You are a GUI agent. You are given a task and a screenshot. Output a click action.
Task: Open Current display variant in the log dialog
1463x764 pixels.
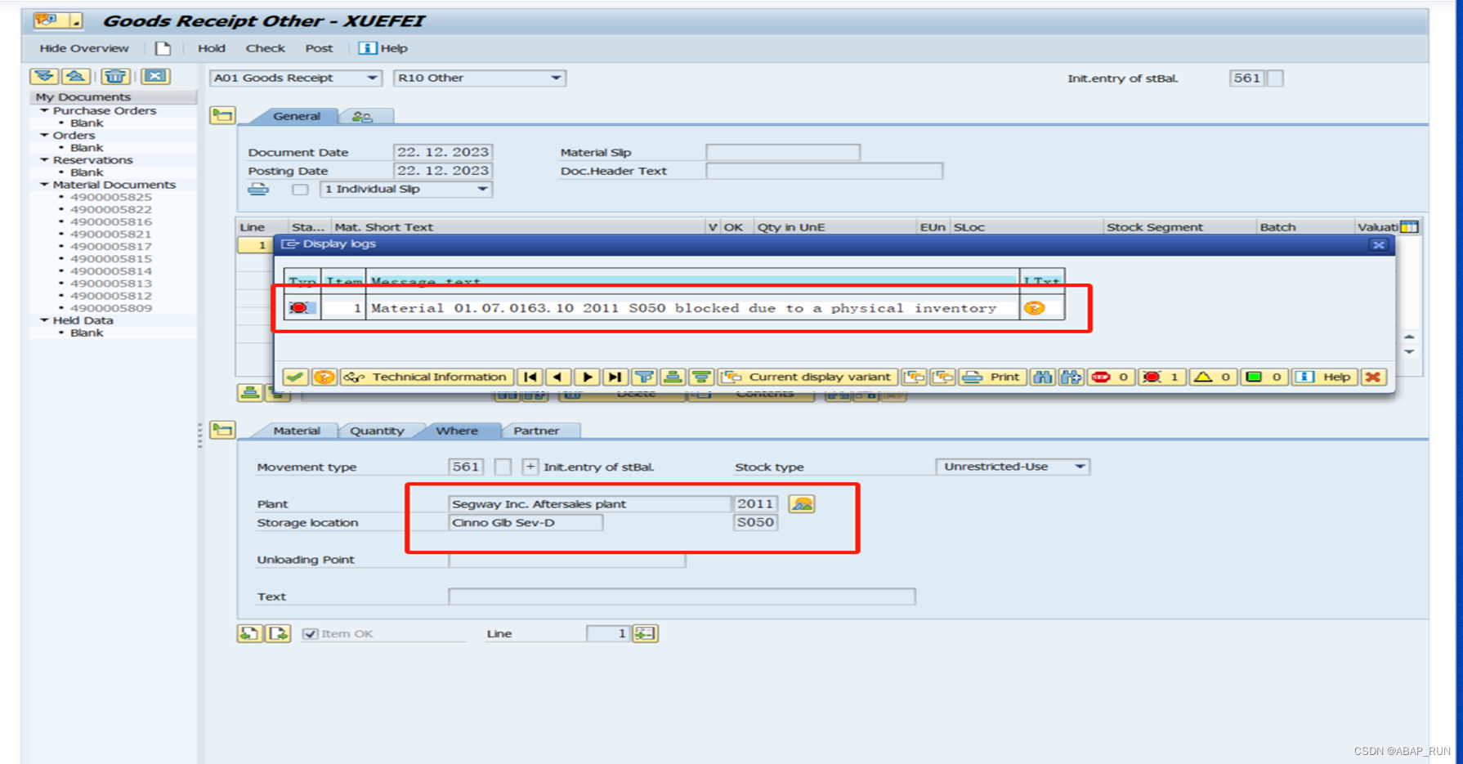click(x=808, y=377)
